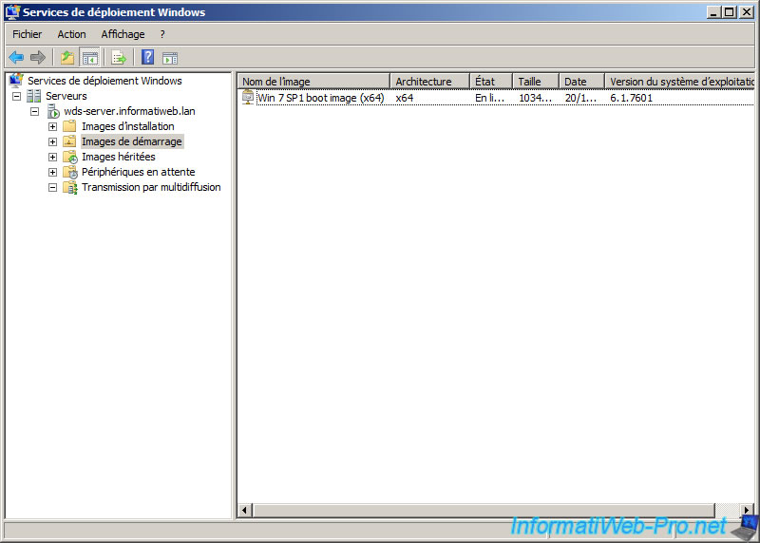Viewport: 760px width, 543px height.
Task: Select the Serveurs tree item
Action: [66, 96]
